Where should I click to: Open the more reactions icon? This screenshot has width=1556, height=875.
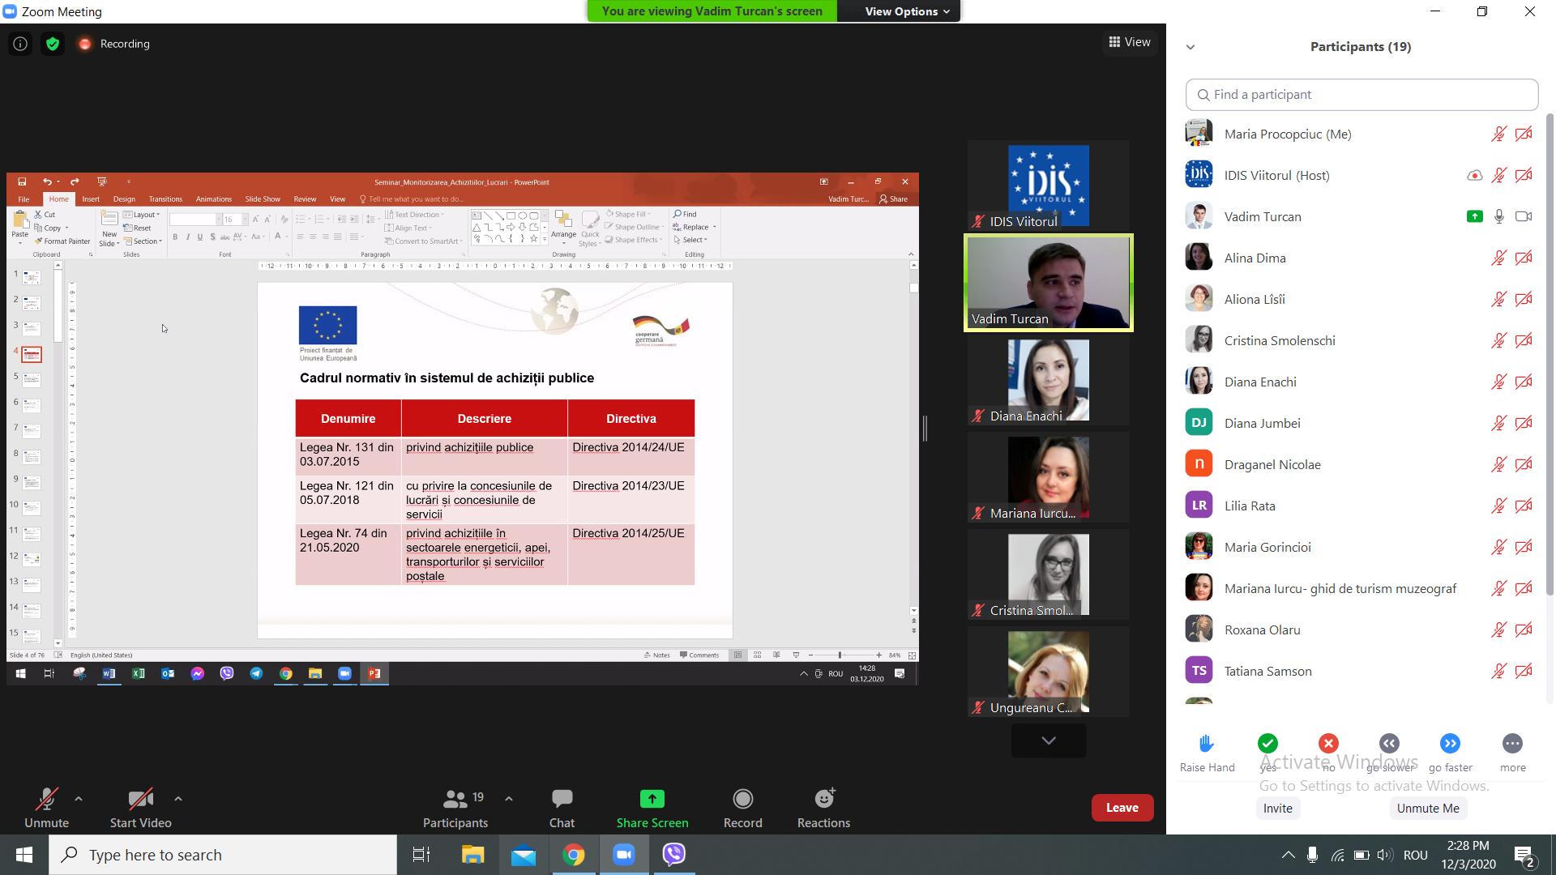pyautogui.click(x=1512, y=743)
